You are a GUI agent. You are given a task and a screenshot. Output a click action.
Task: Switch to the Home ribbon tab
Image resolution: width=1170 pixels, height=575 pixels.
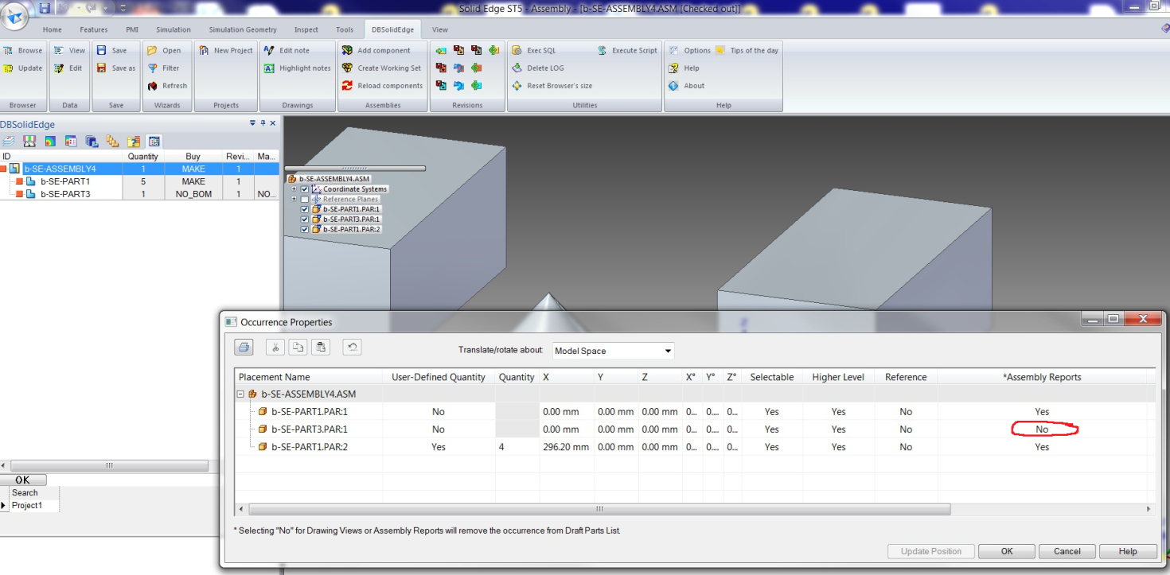(x=53, y=29)
